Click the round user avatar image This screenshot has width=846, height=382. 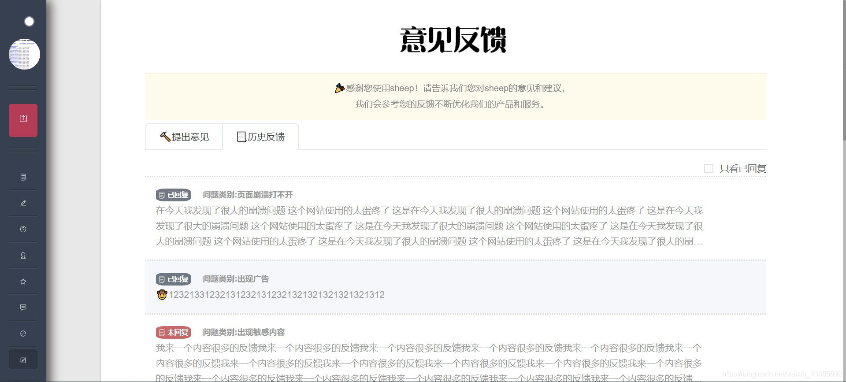24,54
